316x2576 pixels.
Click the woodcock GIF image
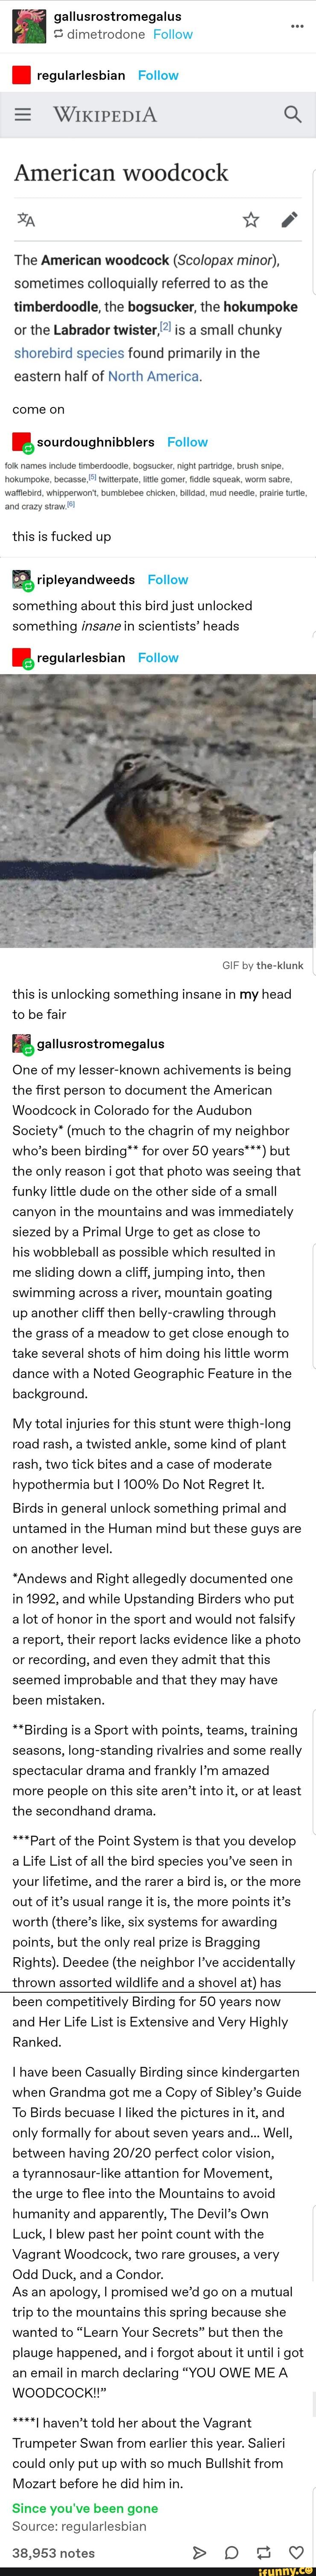coord(158,811)
